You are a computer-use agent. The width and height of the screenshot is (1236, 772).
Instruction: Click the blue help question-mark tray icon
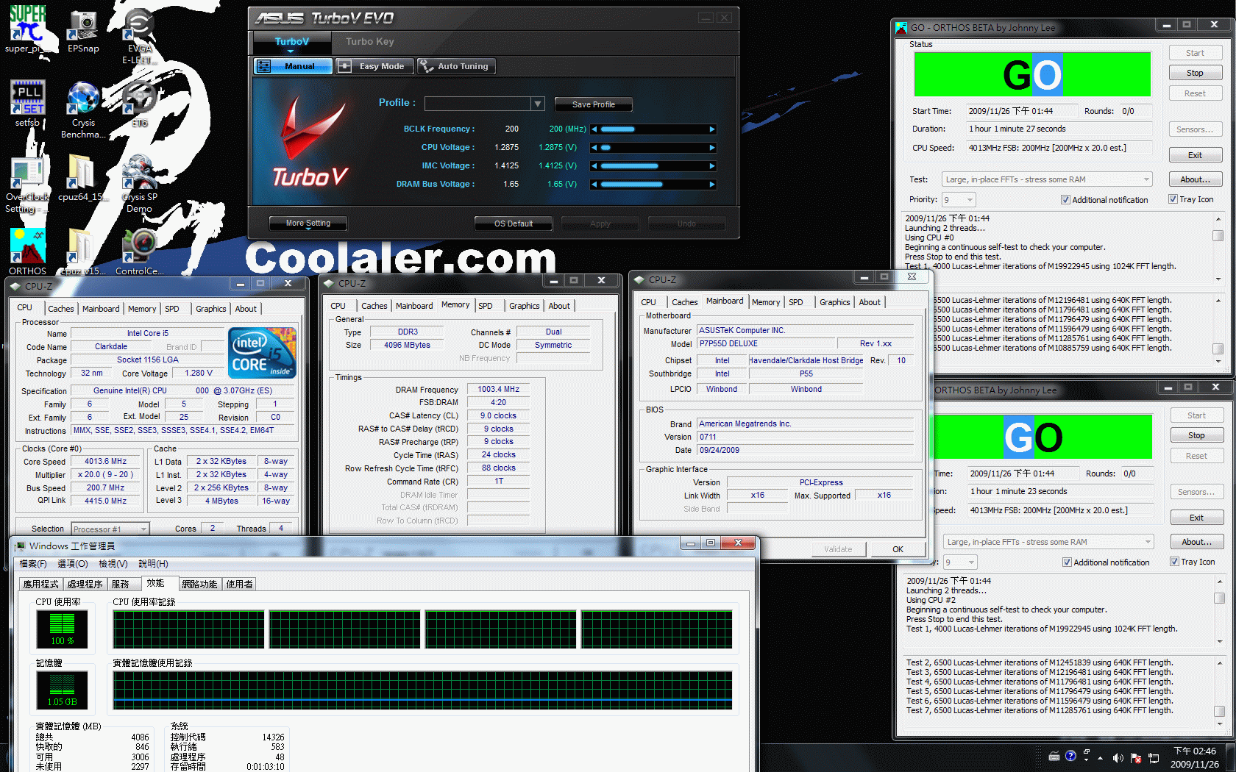(x=1070, y=755)
